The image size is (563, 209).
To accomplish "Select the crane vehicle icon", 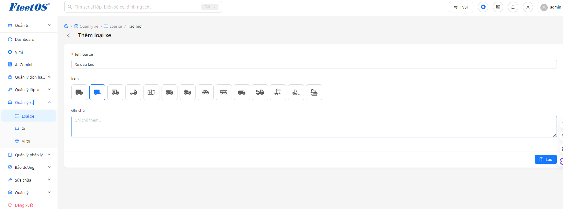I will coord(278,92).
